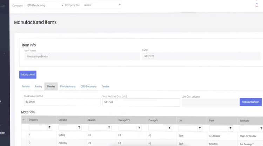Click filter icon for Part# column
The image size is (263, 146).
(x=230, y=128)
